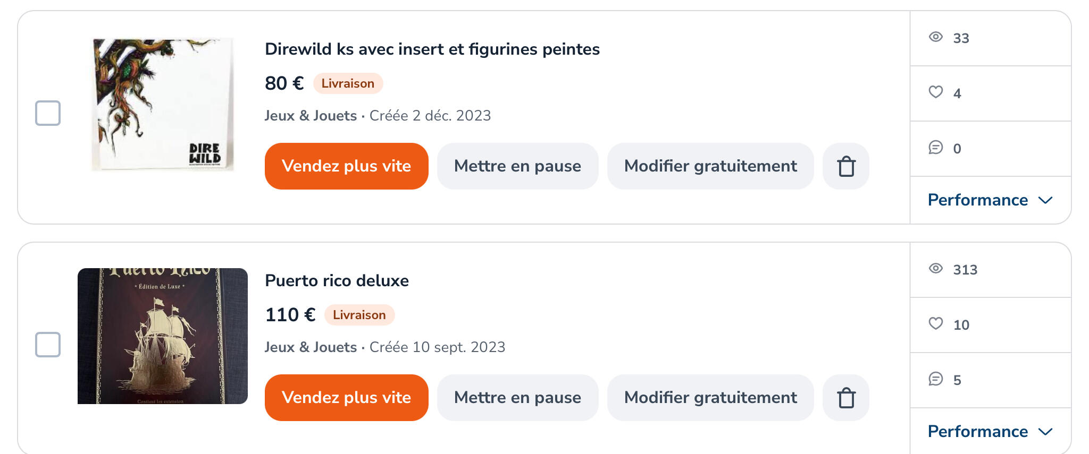
Task: Click the eye views icon showing 33
Action: tap(936, 37)
